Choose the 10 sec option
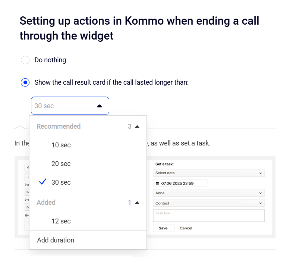The width and height of the screenshot is (290, 257). [x=61, y=145]
